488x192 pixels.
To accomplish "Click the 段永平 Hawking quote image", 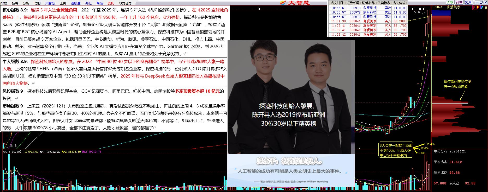I will pos(291,170).
